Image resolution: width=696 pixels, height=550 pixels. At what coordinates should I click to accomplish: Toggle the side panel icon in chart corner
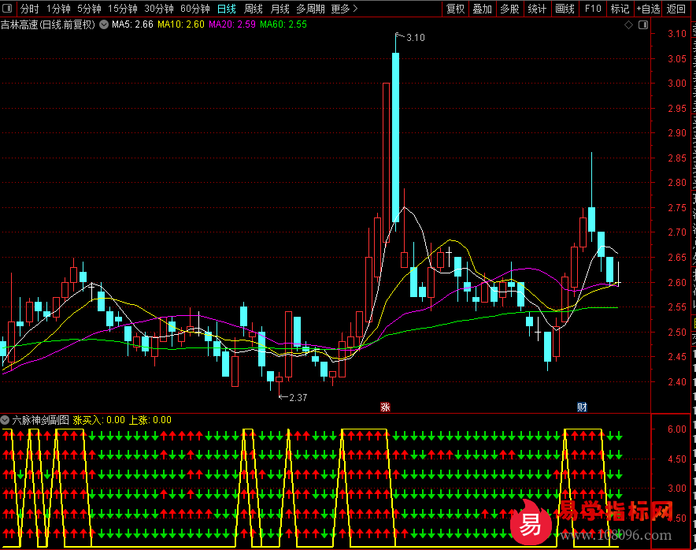pyautogui.click(x=643, y=25)
